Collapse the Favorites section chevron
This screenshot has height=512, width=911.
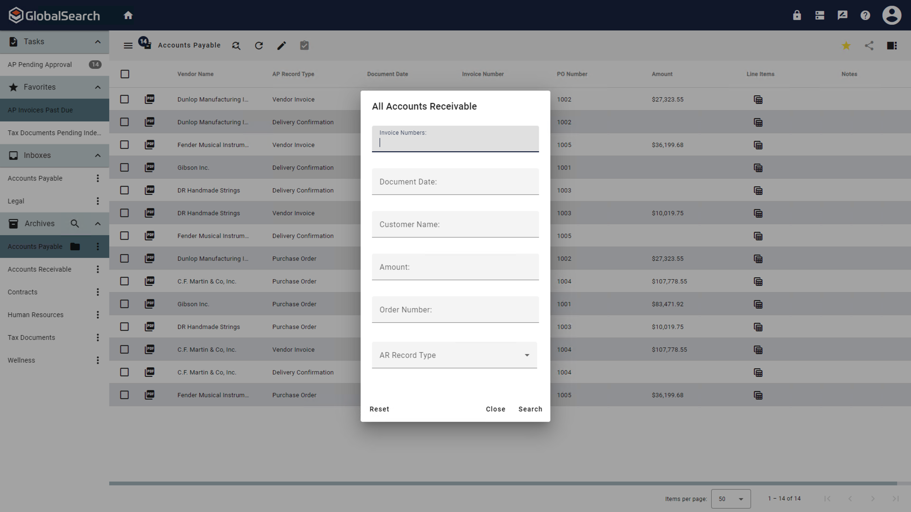click(98, 87)
